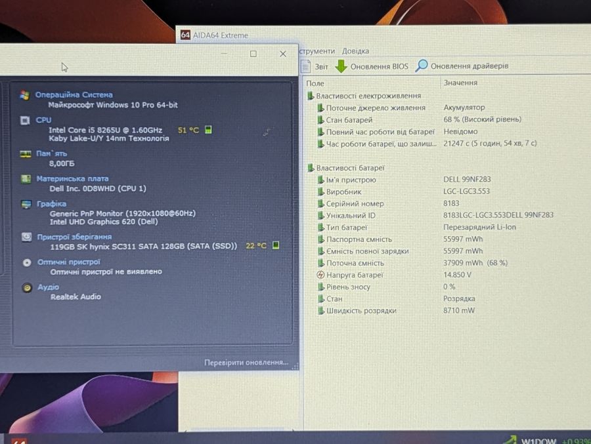
Task: Click the AIDA64 Extreme title bar icon
Action: (x=185, y=35)
